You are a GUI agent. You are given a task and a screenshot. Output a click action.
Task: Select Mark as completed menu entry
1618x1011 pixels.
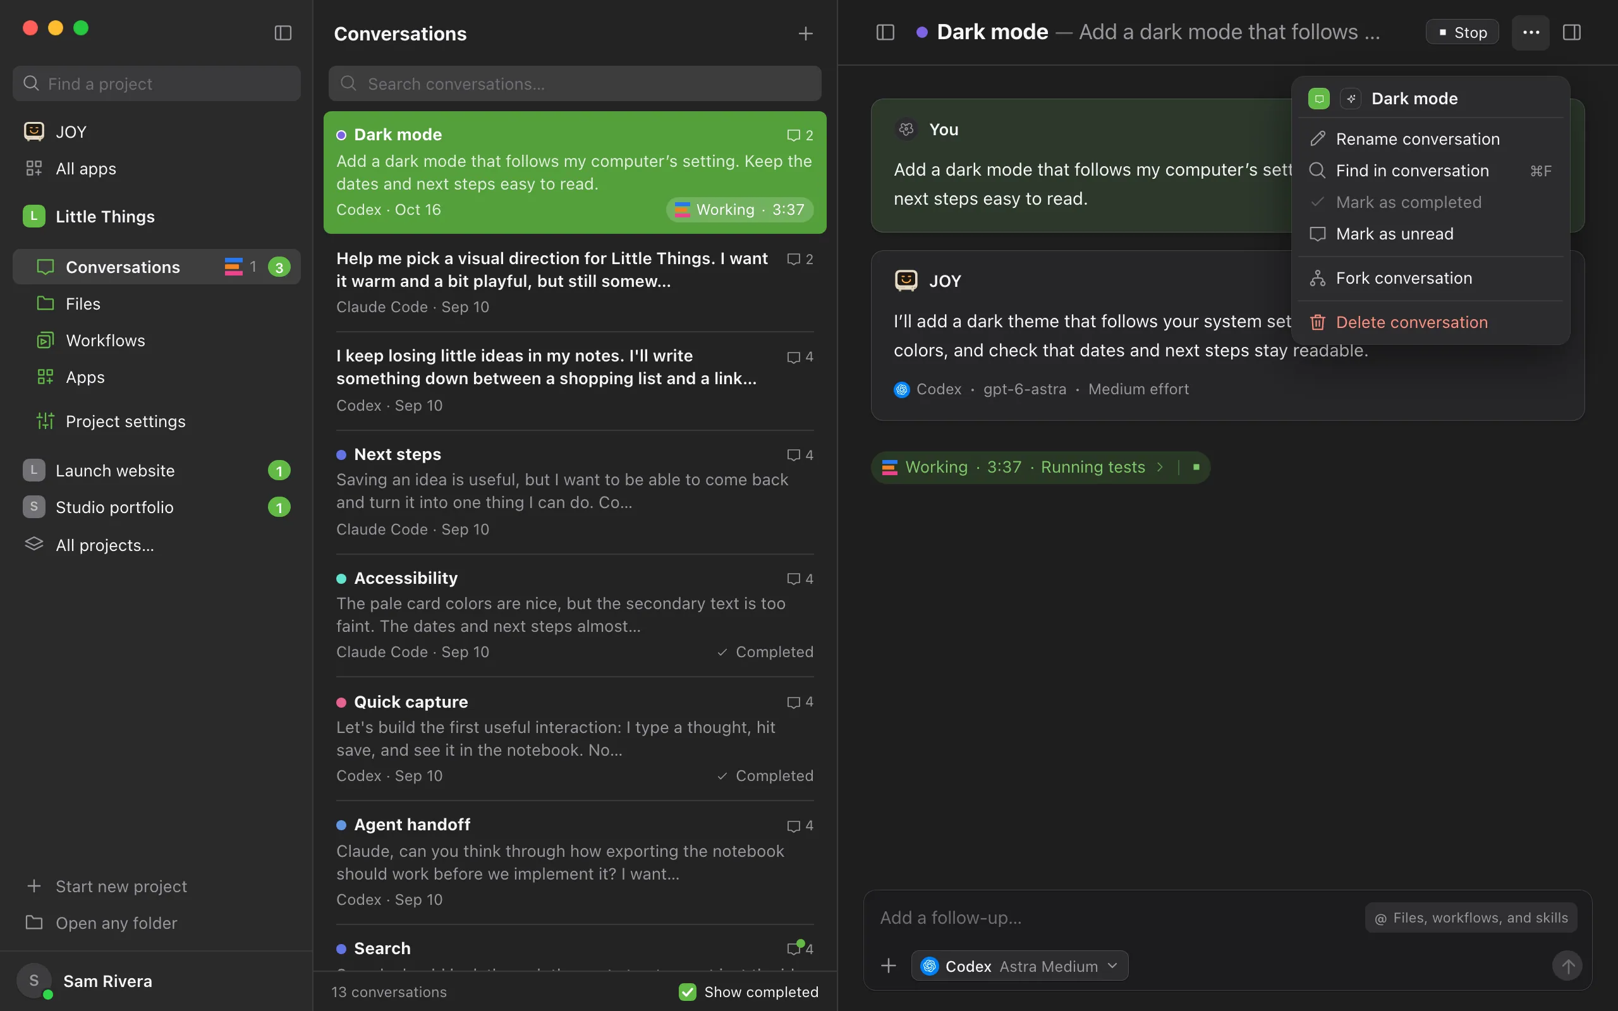1430,202
